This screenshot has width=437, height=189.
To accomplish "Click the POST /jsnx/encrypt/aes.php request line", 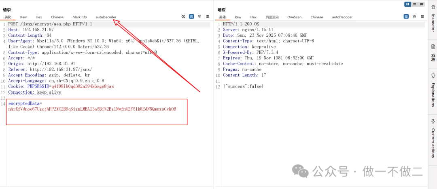I will click(50, 24).
